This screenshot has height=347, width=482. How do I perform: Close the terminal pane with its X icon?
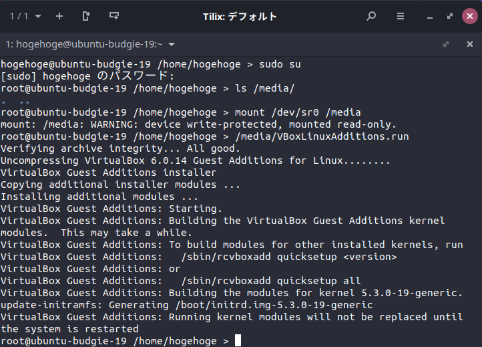[470, 44]
